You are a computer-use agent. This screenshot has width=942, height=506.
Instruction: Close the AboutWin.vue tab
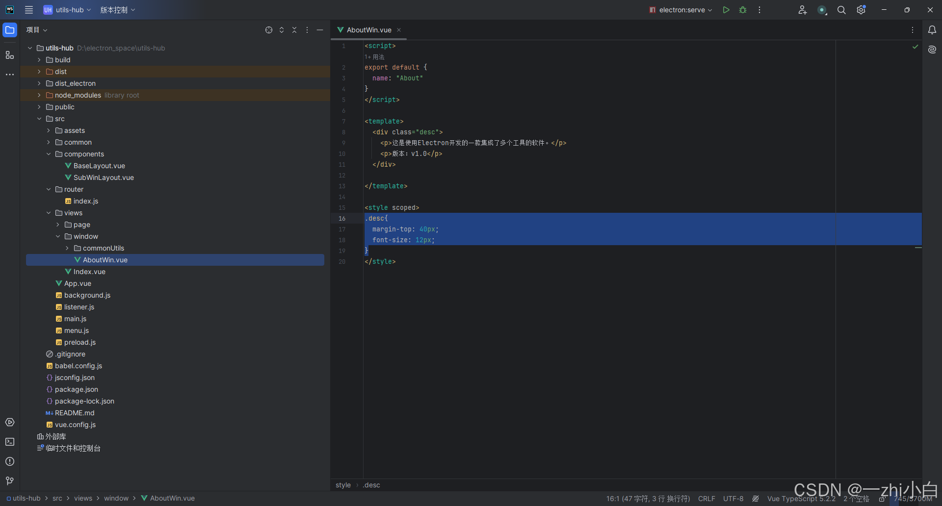click(399, 30)
